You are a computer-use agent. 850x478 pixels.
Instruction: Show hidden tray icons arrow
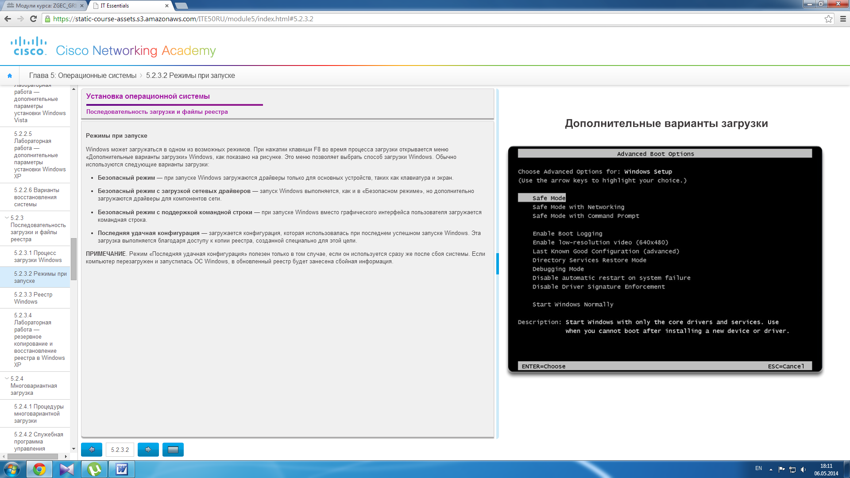[x=771, y=469]
